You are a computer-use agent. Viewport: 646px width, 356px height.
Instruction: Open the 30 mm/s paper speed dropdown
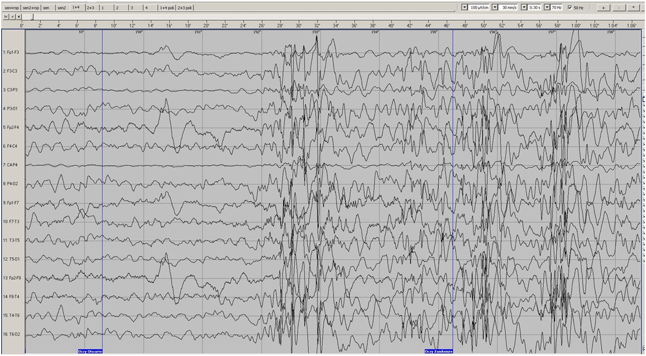tap(495, 7)
